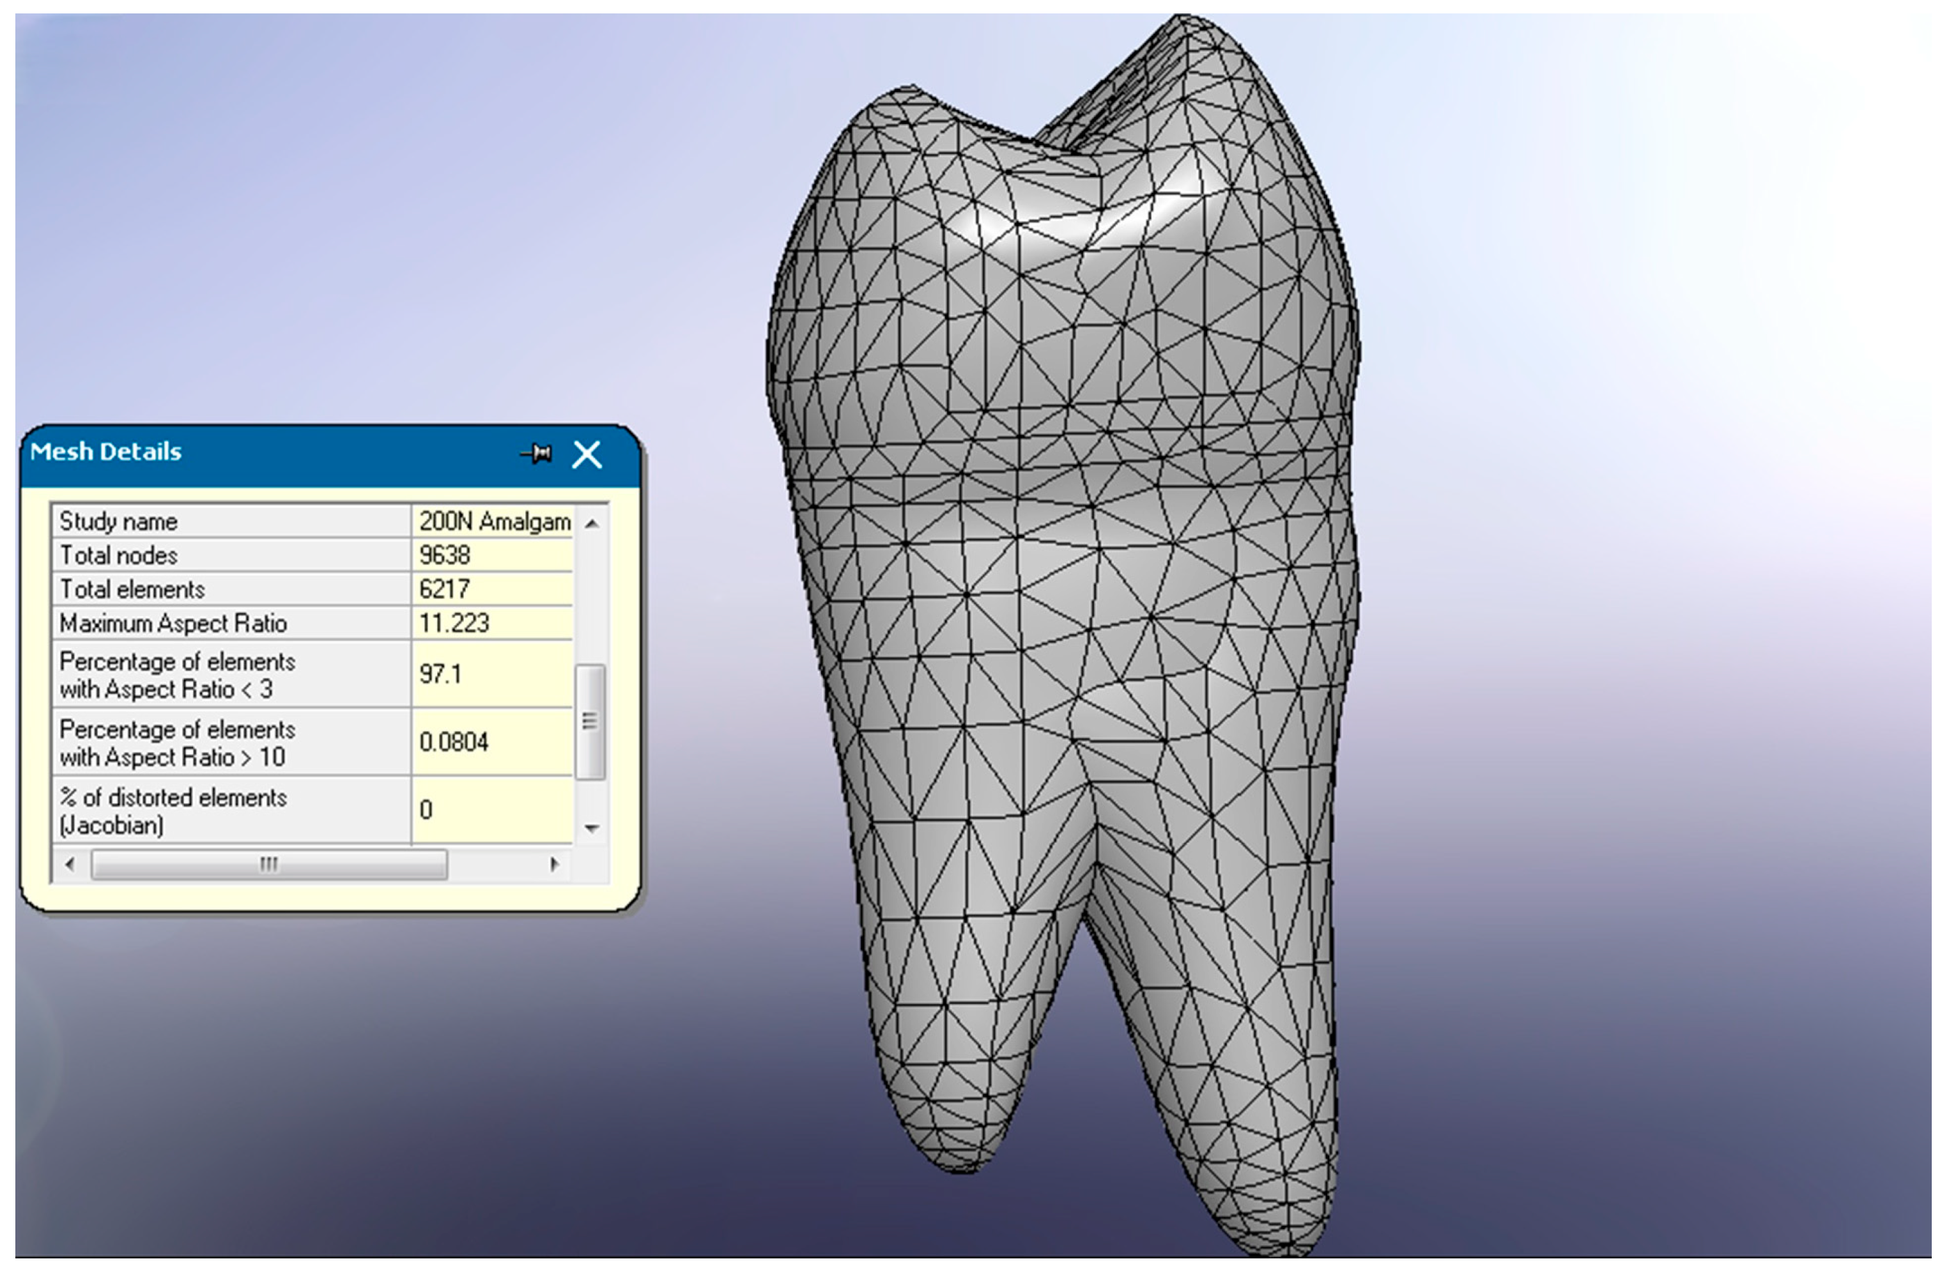The height and width of the screenshot is (1275, 1949).
Task: Click the 97.1 percentage value cell
Action: tap(440, 674)
